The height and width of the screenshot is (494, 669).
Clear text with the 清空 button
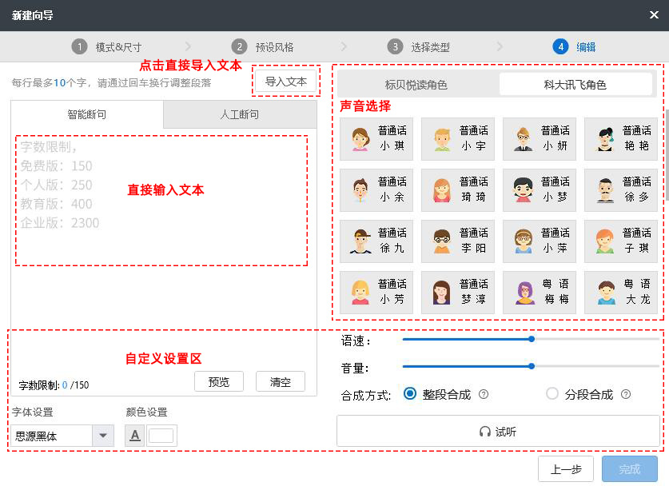coord(280,381)
